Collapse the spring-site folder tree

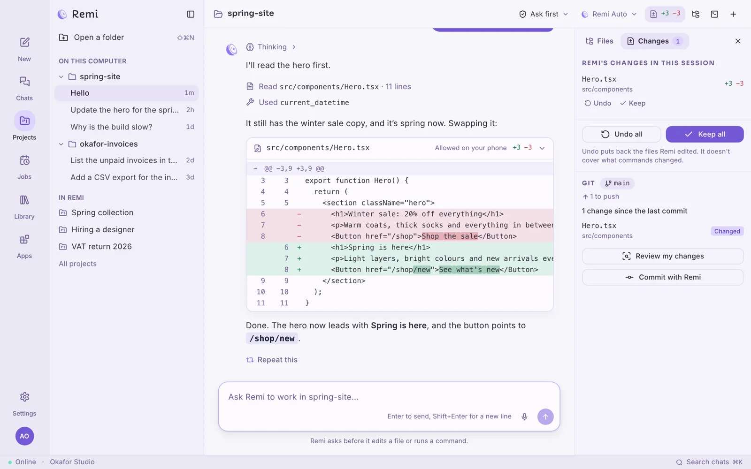(61, 76)
